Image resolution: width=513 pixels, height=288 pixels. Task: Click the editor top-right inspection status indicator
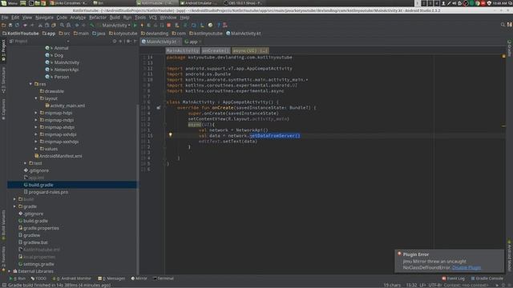(503, 57)
